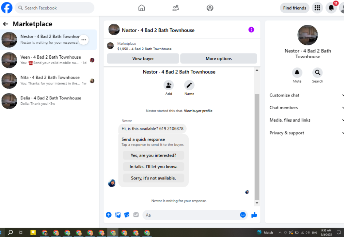
Task: Click the Nestor profile picture in right panel
Action: (308, 35)
